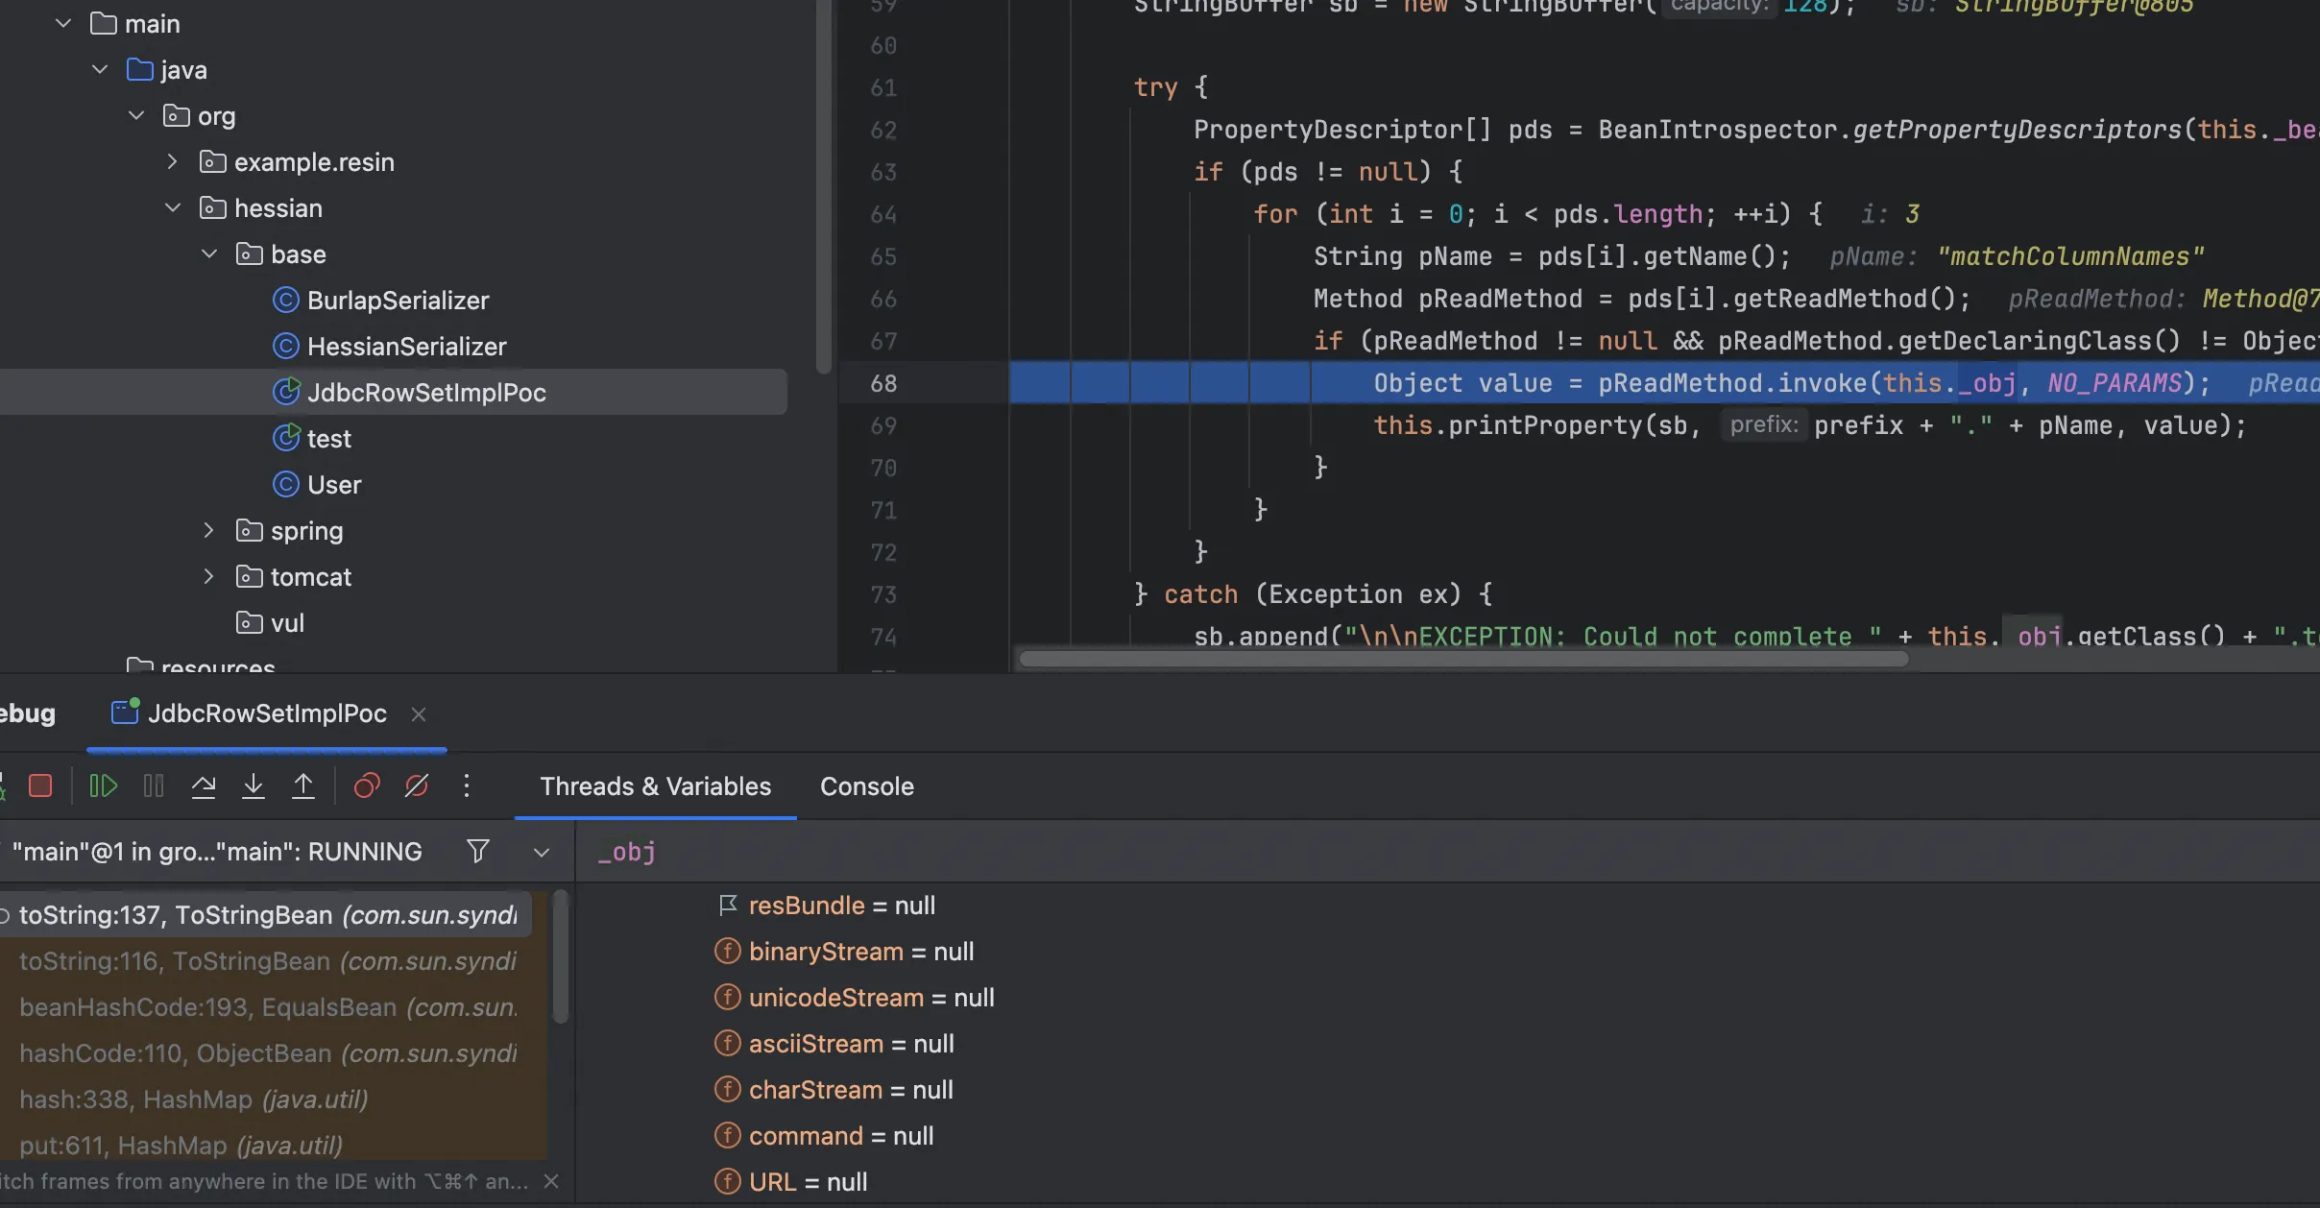Click the editor horizontal scrollbar
Viewport: 2320px width, 1208px height.
pyautogui.click(x=1462, y=659)
